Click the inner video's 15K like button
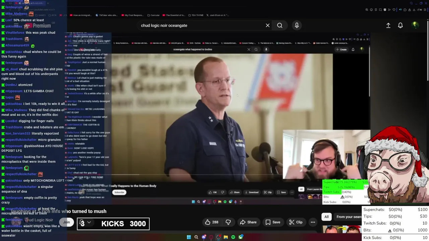 (213, 192)
